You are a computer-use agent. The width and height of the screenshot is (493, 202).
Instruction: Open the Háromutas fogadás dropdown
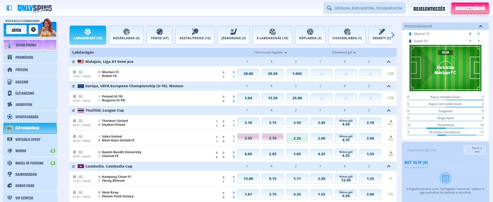click(271, 53)
